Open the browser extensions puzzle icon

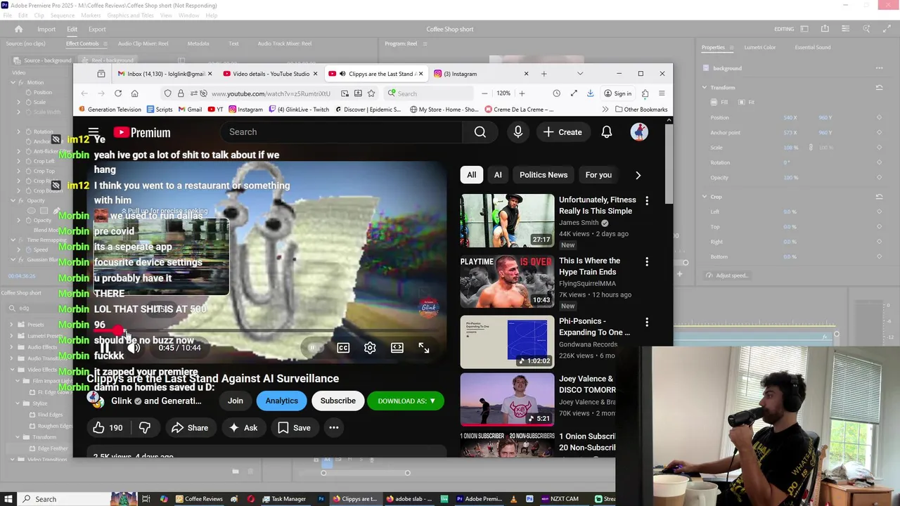click(645, 93)
